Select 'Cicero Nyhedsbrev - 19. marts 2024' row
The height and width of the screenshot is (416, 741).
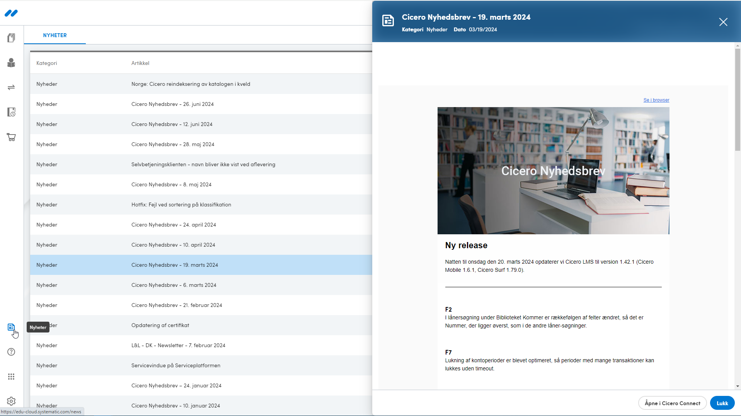tap(201, 265)
